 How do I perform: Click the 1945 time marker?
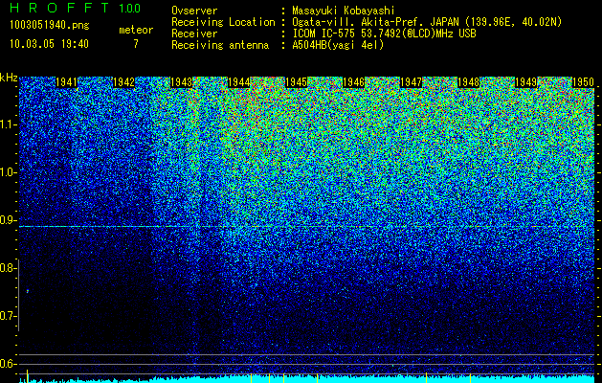[297, 82]
